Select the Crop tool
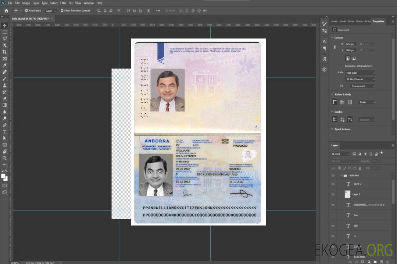 (5, 52)
